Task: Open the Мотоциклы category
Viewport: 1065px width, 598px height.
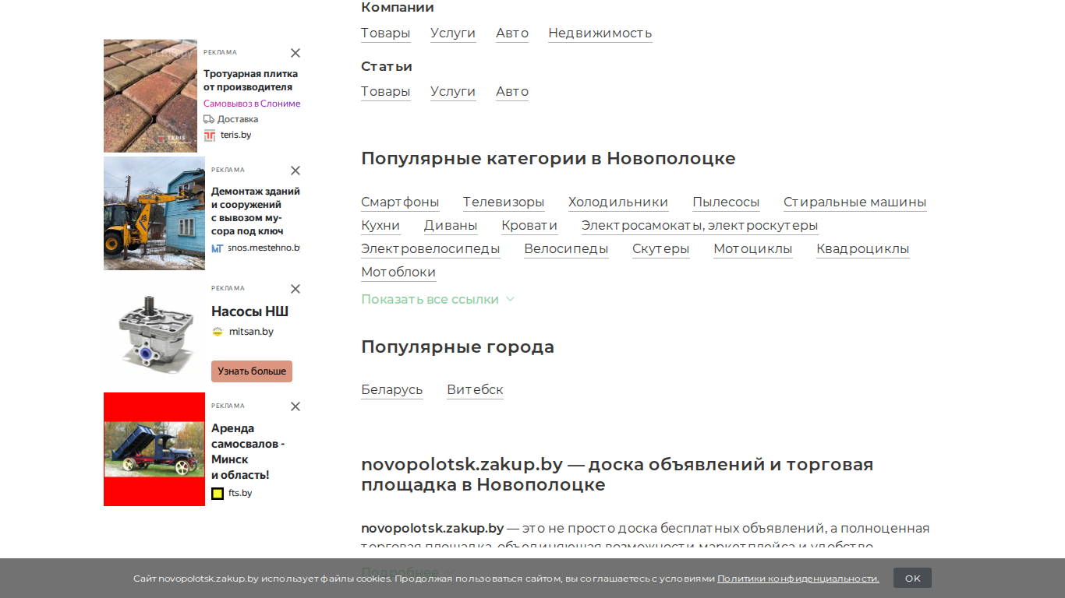Action: click(x=753, y=249)
